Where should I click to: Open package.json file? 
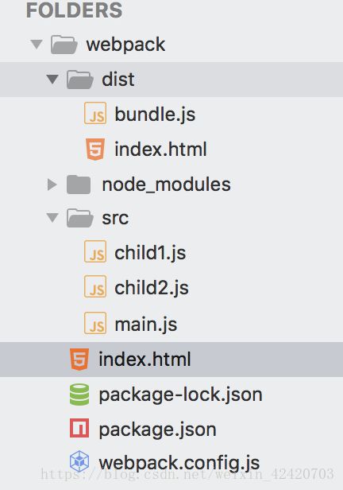(157, 430)
